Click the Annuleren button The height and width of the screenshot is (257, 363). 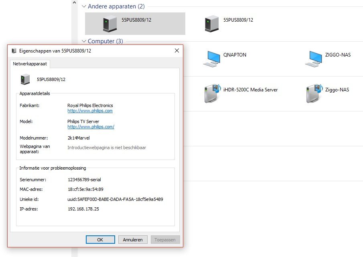click(x=133, y=240)
